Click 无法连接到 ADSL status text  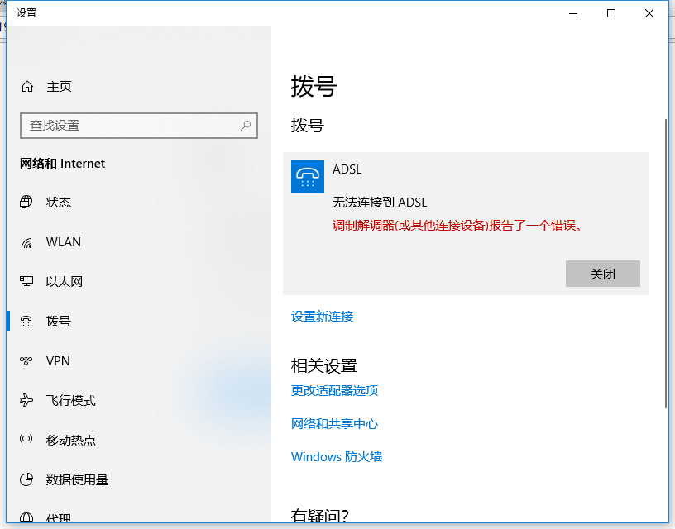click(379, 203)
